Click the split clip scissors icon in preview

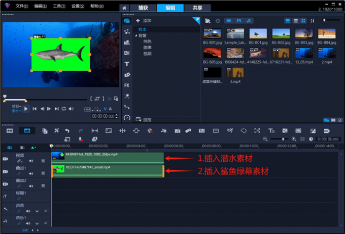pos(109,99)
